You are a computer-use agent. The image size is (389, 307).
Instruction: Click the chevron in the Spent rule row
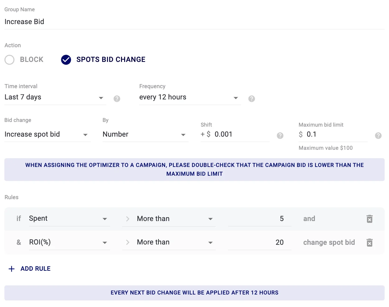[128, 219]
